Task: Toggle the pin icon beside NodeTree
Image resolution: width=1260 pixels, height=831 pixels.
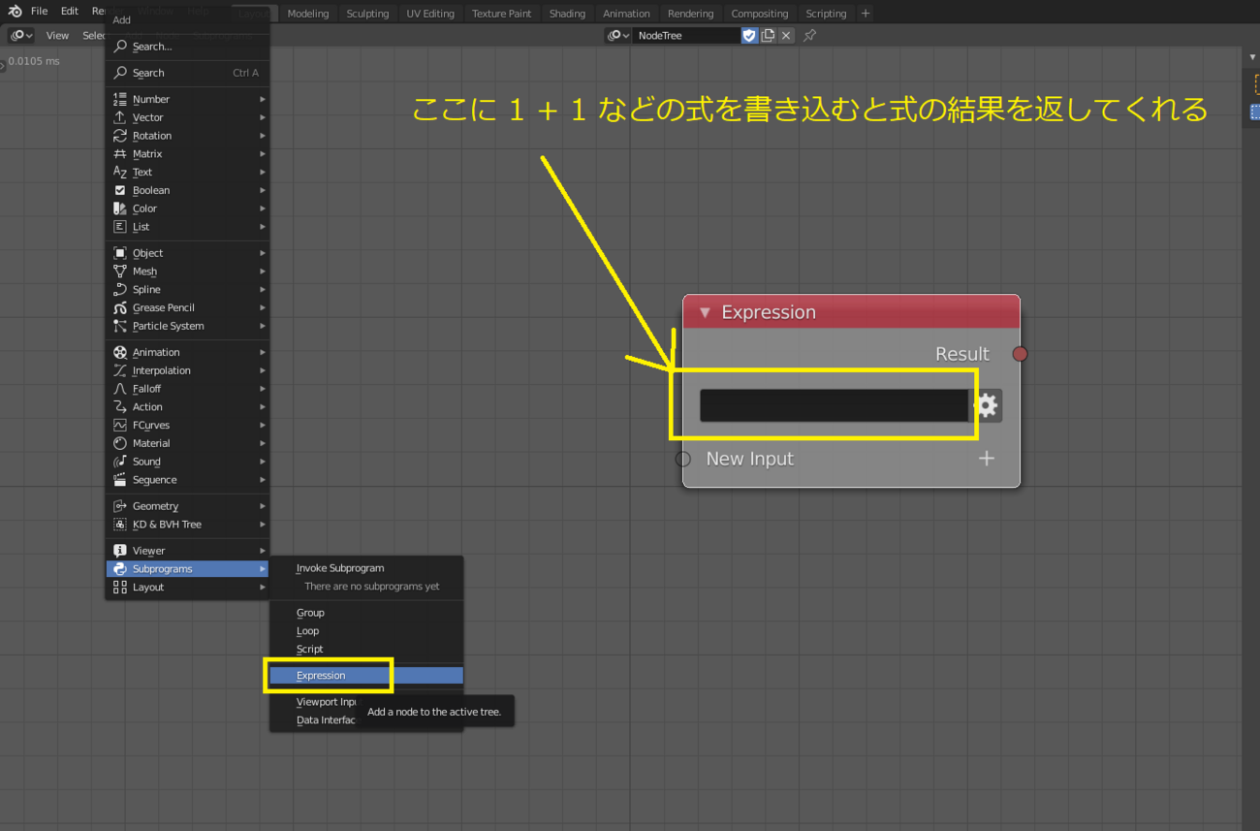Action: click(x=809, y=36)
